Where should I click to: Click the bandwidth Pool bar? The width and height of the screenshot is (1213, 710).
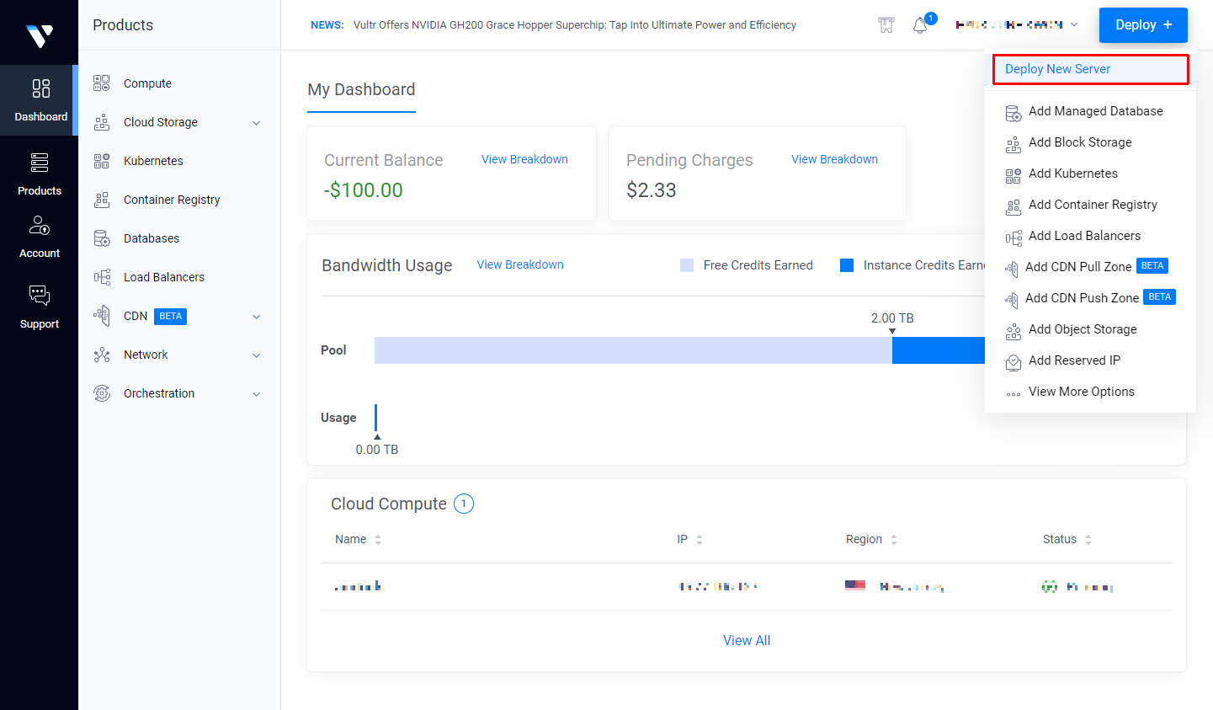[x=679, y=350]
